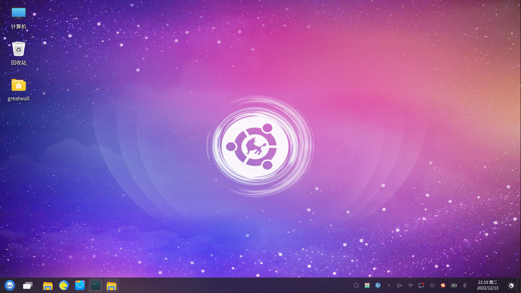Image resolution: width=521 pixels, height=293 pixels.
Task: Open the taskbar search magnifier
Action: (356, 285)
